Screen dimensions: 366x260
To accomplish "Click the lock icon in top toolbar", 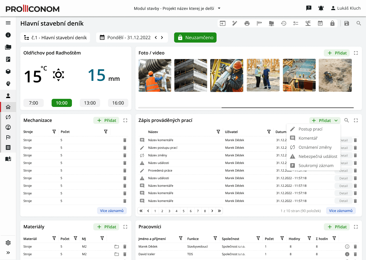I will point(332,23).
